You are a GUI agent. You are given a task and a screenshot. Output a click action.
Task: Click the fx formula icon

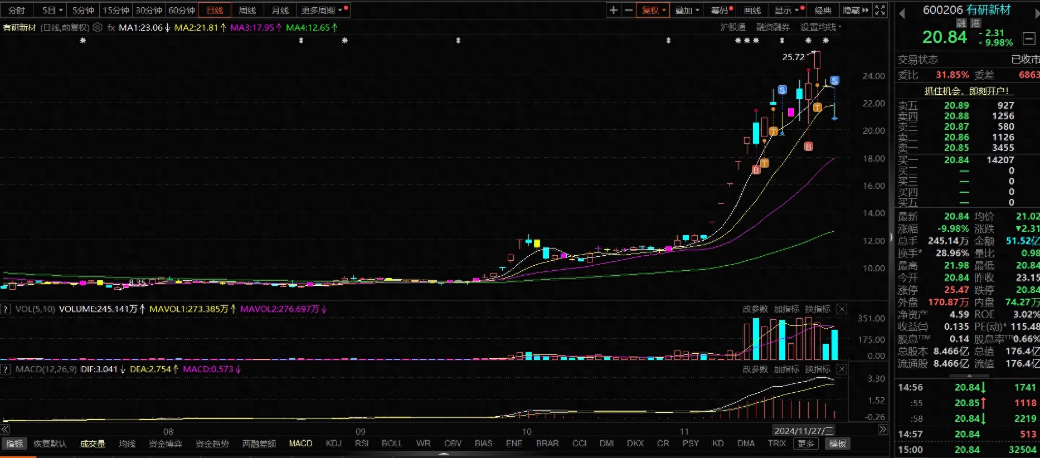click(x=111, y=27)
